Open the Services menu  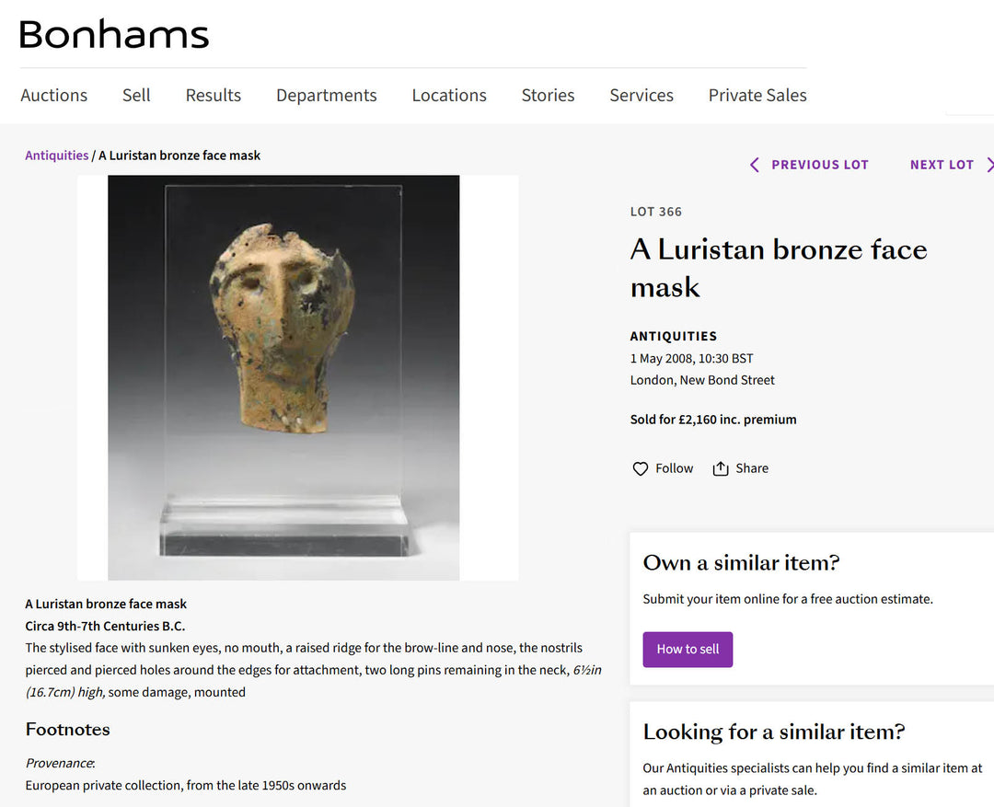pyautogui.click(x=641, y=95)
